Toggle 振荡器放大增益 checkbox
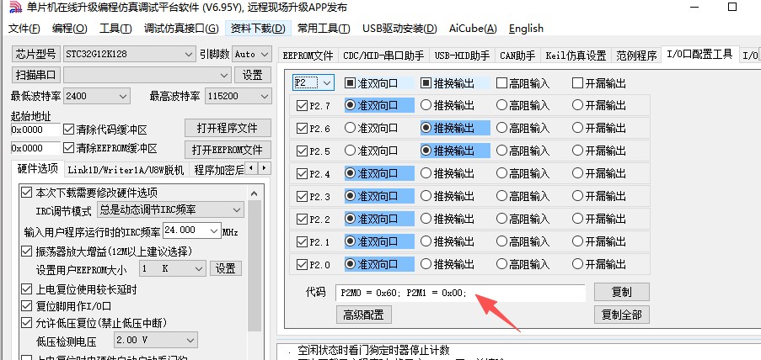 click(x=26, y=251)
